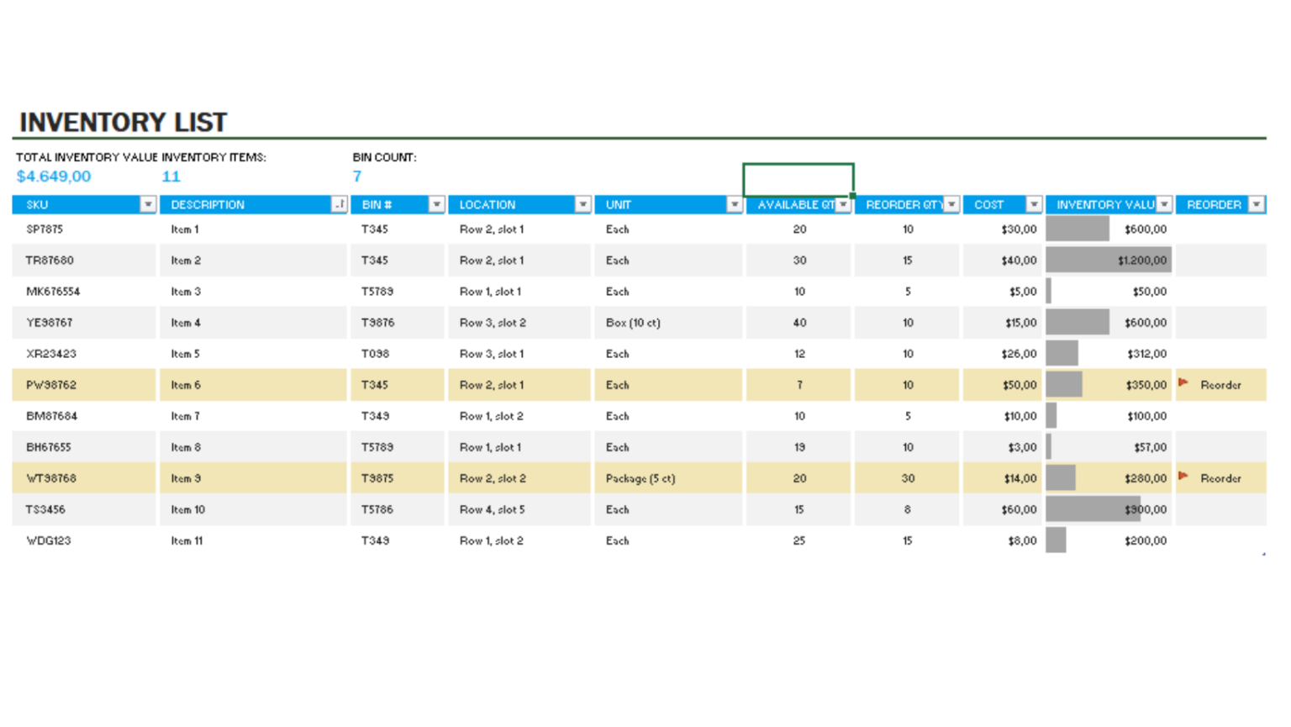This screenshot has width=1291, height=727.
Task: Open the AVAILABLE QTY filter dropdown
Action: [843, 204]
